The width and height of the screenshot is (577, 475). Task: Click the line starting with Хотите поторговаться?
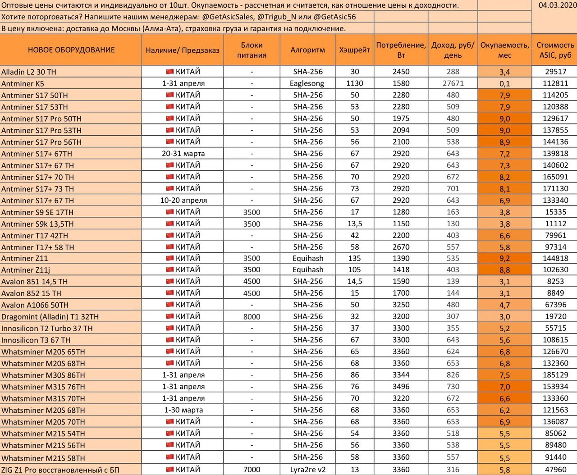(x=179, y=17)
